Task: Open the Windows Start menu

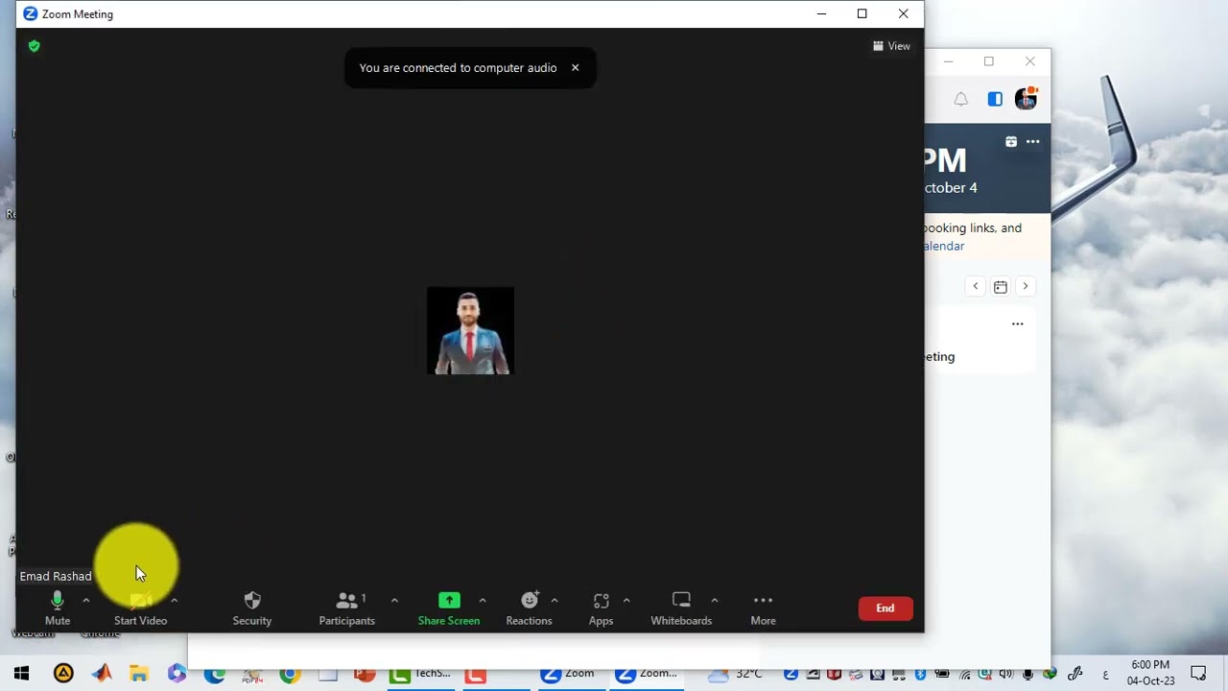Action: 21,674
